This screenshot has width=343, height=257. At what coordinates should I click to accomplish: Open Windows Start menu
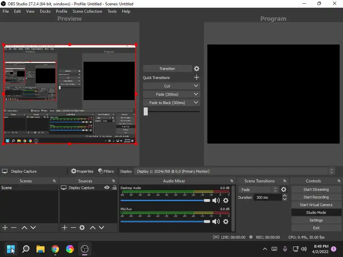point(11,249)
